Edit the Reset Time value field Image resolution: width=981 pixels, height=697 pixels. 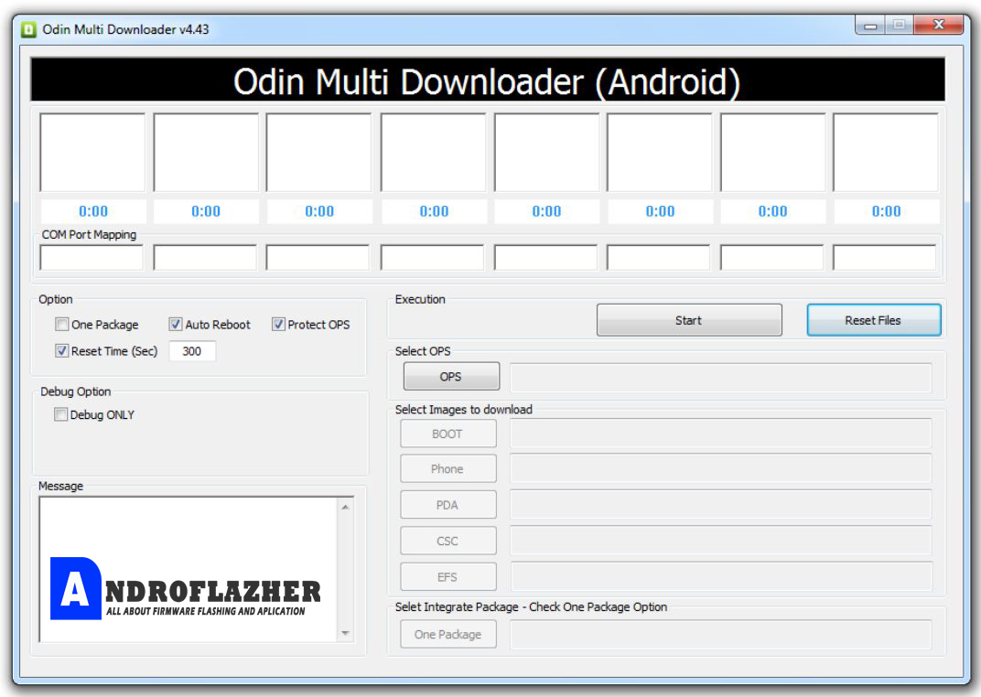pyautogui.click(x=192, y=350)
